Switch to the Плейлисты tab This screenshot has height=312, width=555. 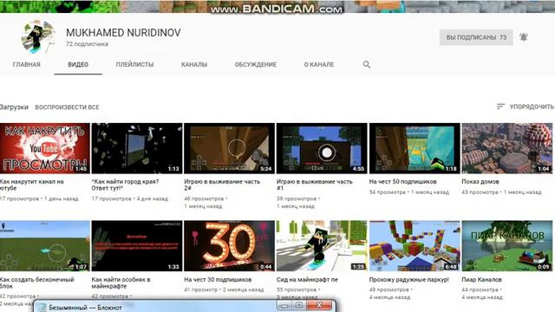tap(134, 64)
